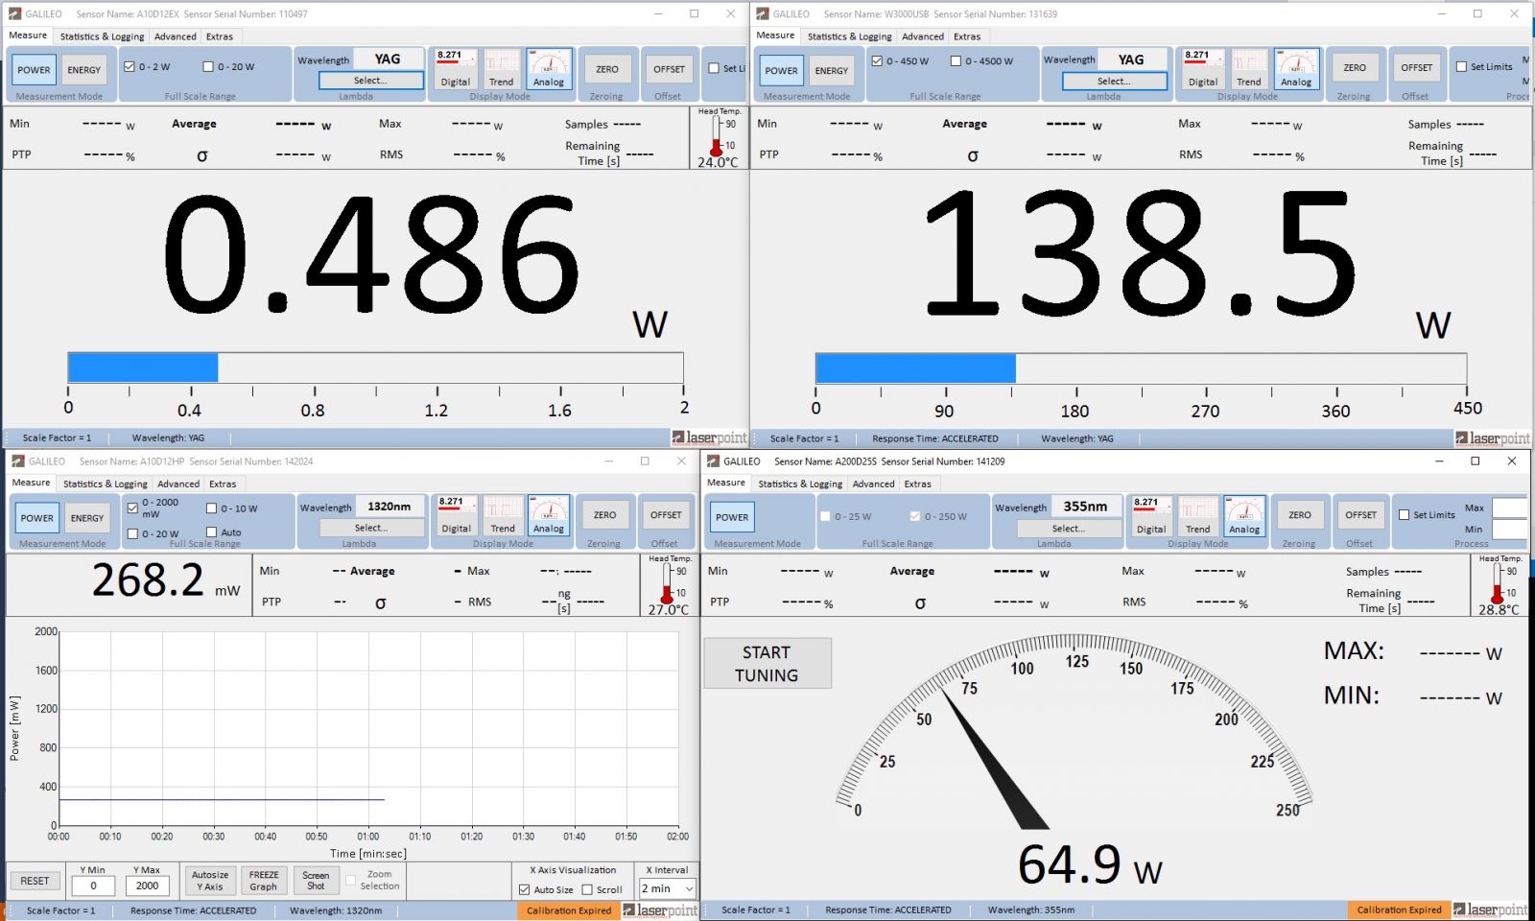Select Trend display mode in A10D12EX window
Screen dimensions: 1535x921
502,68
